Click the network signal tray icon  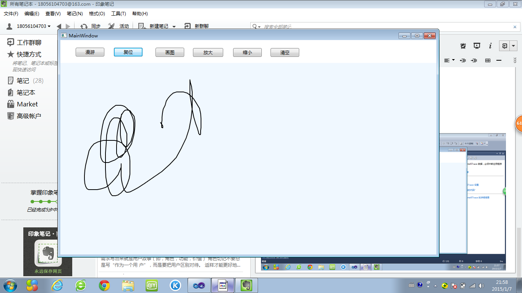tap(472, 285)
